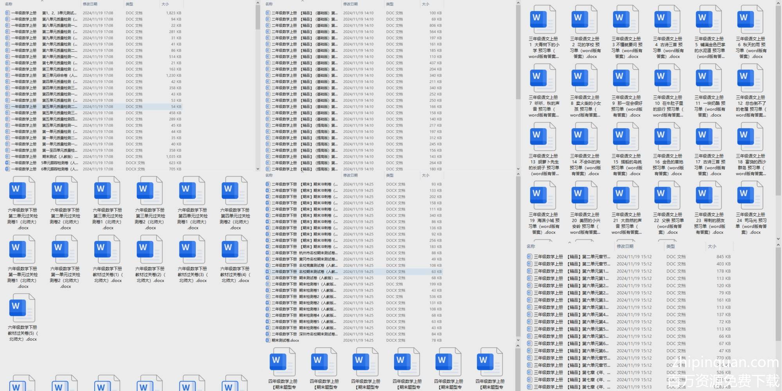Open 六年级数学下册 第一单元过关检测卷2 icon

click(x=65, y=250)
